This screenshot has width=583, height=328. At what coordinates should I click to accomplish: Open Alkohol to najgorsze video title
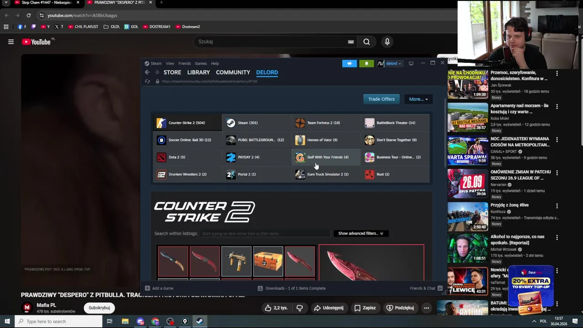pyautogui.click(x=517, y=240)
